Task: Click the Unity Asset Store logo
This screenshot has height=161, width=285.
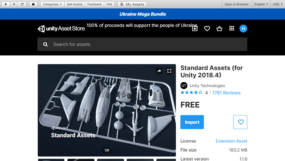Action: pyautogui.click(x=61, y=29)
